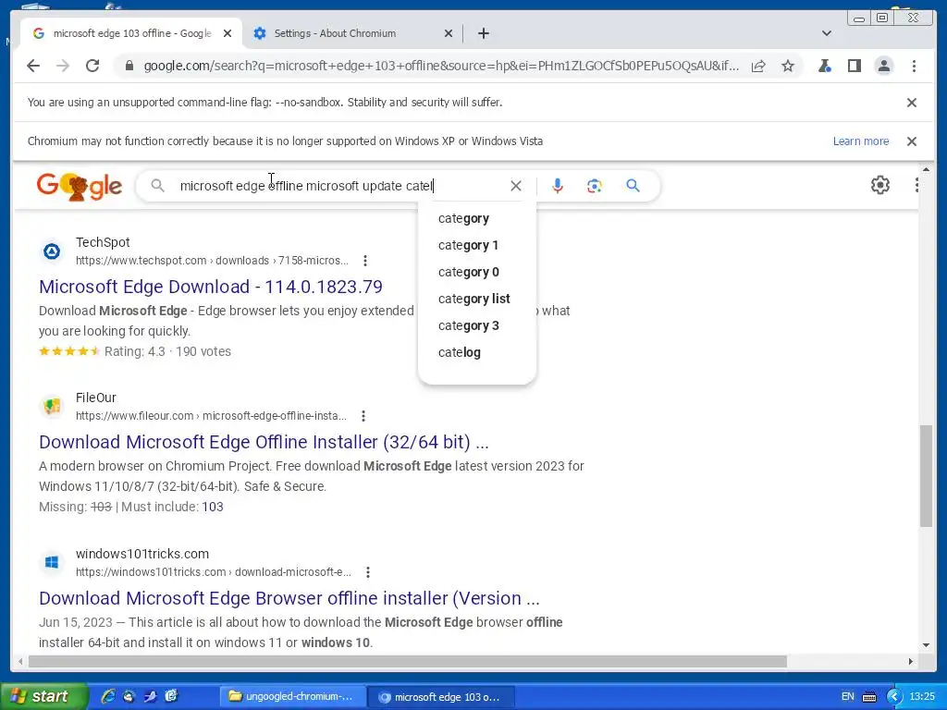The width and height of the screenshot is (947, 710).
Task: Reload the current page
Action: point(92,66)
